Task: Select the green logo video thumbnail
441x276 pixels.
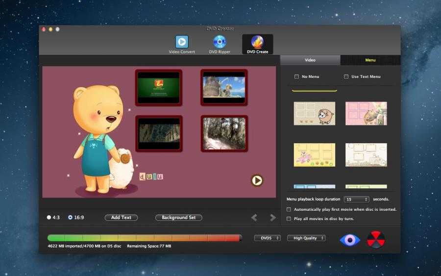Action: click(159, 88)
